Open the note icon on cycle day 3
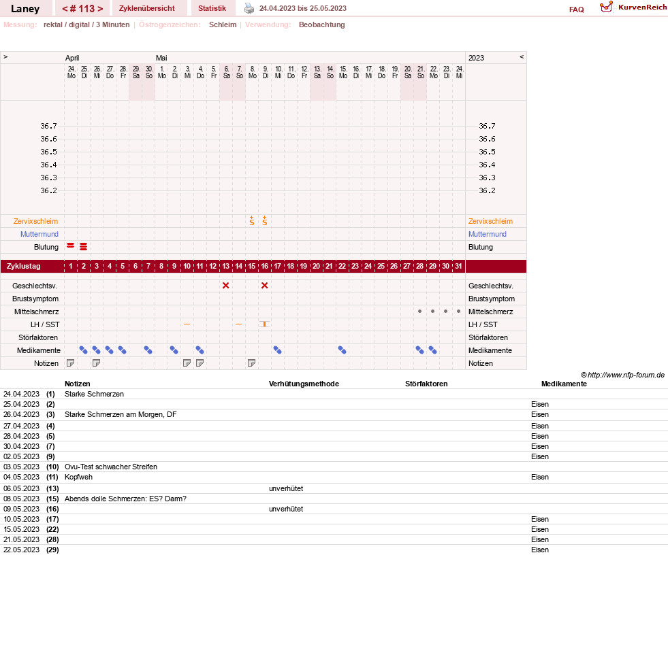 tap(96, 363)
